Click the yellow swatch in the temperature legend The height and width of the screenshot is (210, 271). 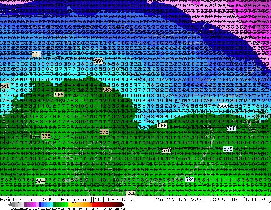point(70,204)
